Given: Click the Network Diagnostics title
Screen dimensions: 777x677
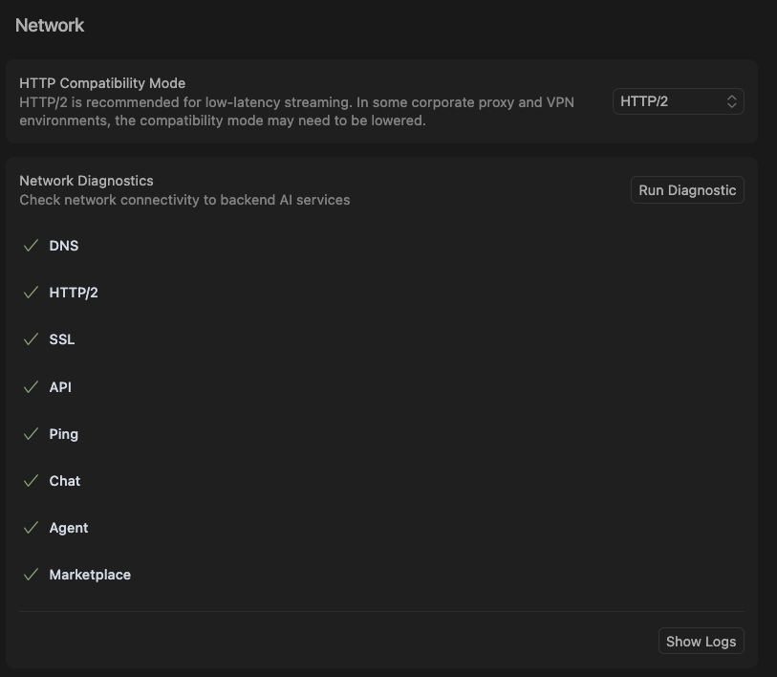Looking at the screenshot, I should [x=86, y=181].
